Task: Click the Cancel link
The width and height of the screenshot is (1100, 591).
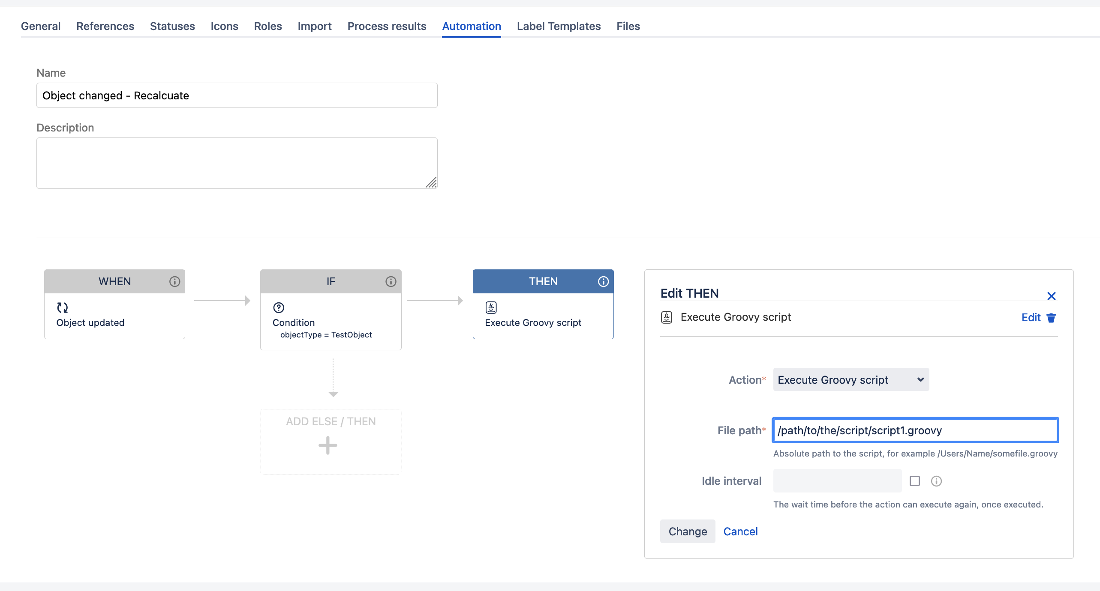Action: tap(740, 531)
